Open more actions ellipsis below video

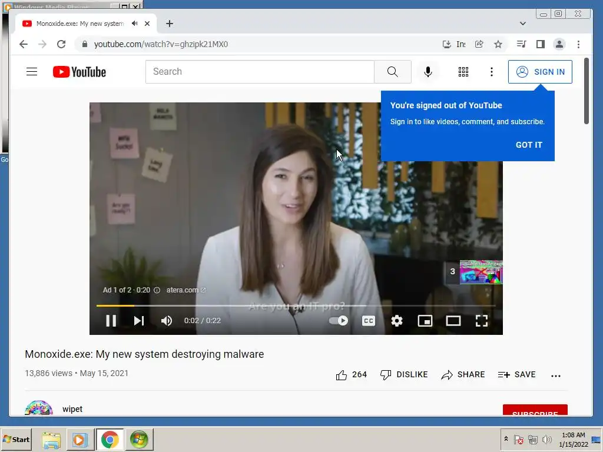point(556,376)
